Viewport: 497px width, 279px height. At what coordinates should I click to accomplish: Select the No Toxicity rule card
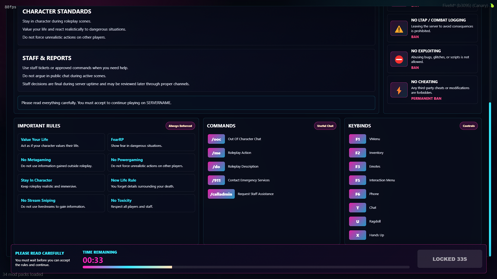(151, 203)
